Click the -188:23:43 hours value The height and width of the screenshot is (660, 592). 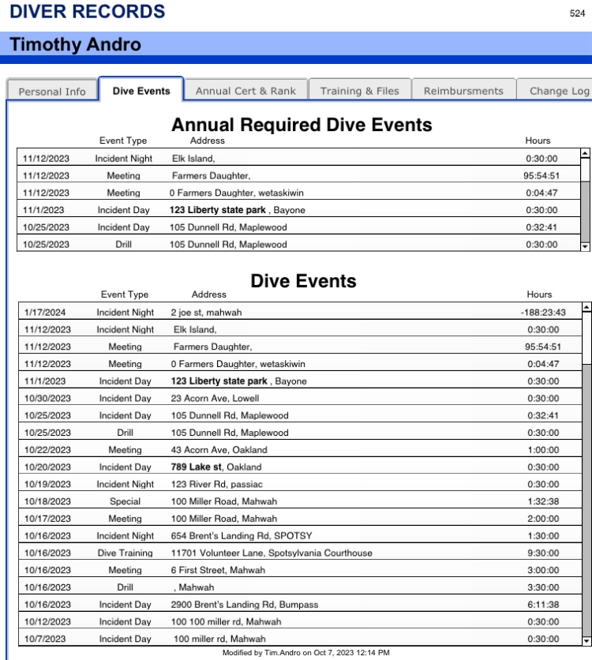click(543, 313)
